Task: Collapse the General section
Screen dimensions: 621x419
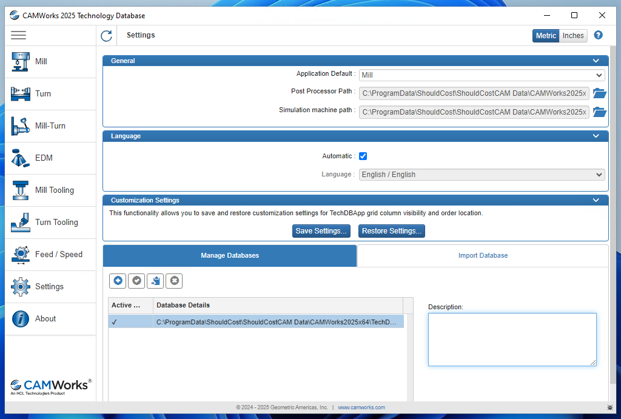Action: click(x=596, y=61)
